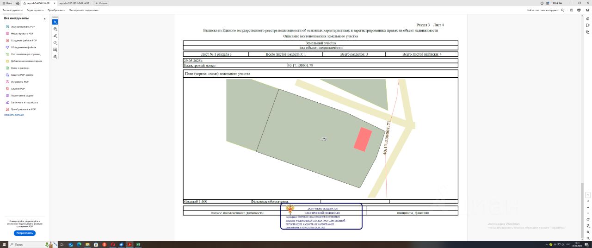592x248 pixels.
Task: Click into the Найти текст или инструмент field
Action: tap(543, 10)
